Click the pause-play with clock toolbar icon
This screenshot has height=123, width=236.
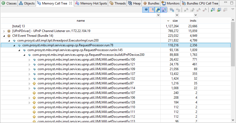coord(219,10)
